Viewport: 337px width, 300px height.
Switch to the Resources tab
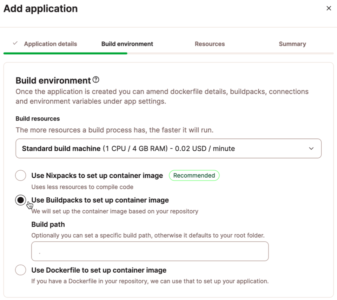(210, 44)
